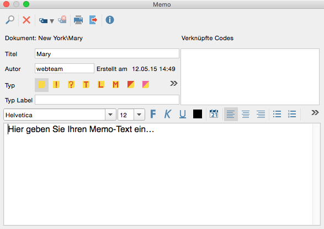
Task: Click the remove code link icon
Action: coord(62,20)
